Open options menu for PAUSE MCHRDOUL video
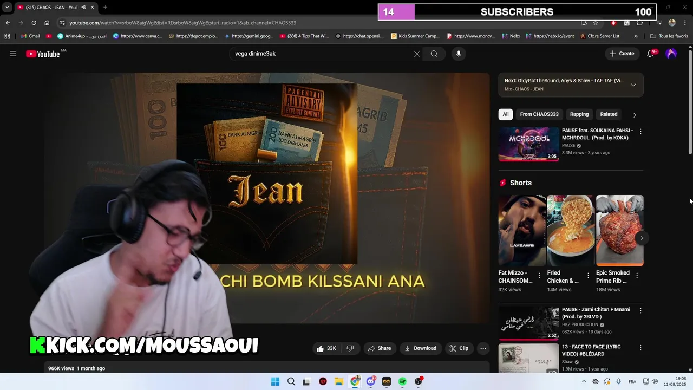The height and width of the screenshot is (390, 693). click(640, 131)
